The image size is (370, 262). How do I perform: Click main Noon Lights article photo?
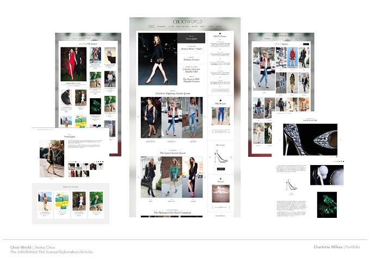(52, 159)
